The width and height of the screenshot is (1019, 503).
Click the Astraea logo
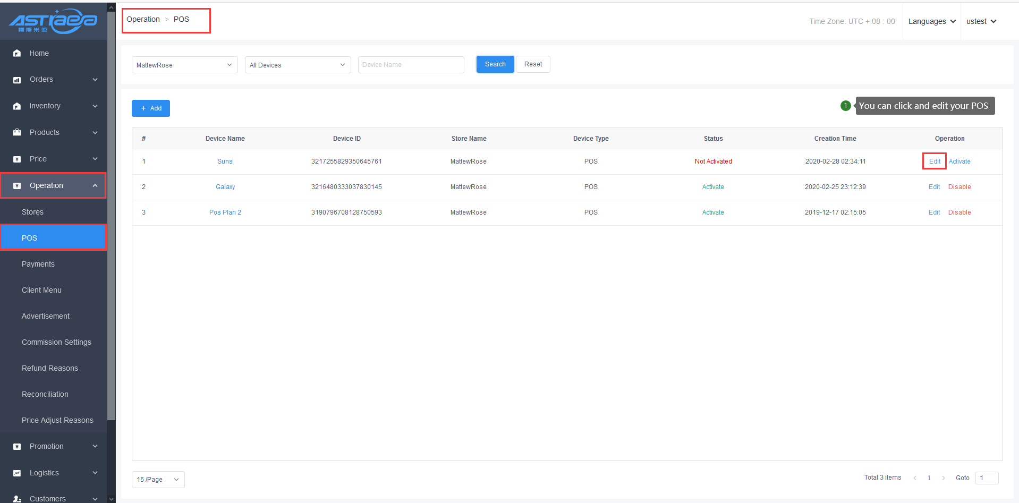click(x=53, y=21)
